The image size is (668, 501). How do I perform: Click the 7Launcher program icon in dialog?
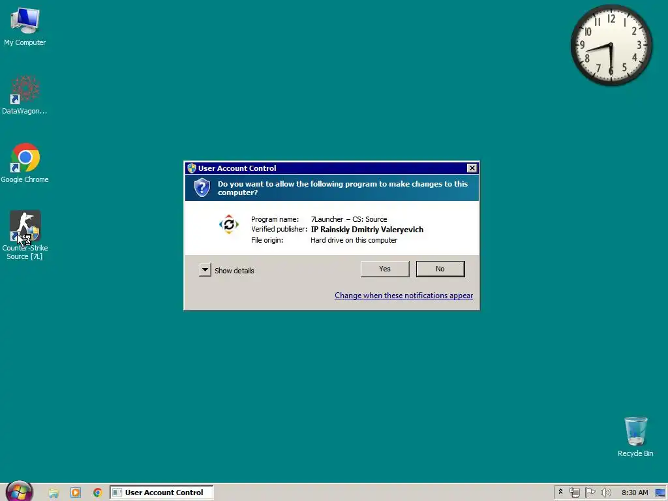(x=229, y=224)
